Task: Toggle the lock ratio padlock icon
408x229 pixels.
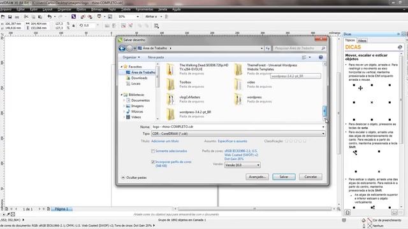Action: tap(73, 25)
